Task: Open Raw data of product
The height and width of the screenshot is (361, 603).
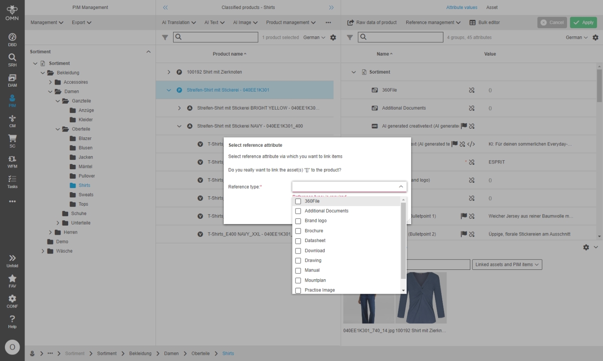Action: pyautogui.click(x=372, y=22)
